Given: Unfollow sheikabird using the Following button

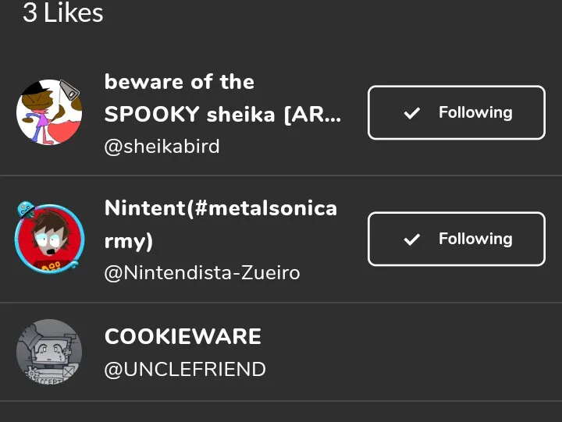Looking at the screenshot, I should pos(456,112).
